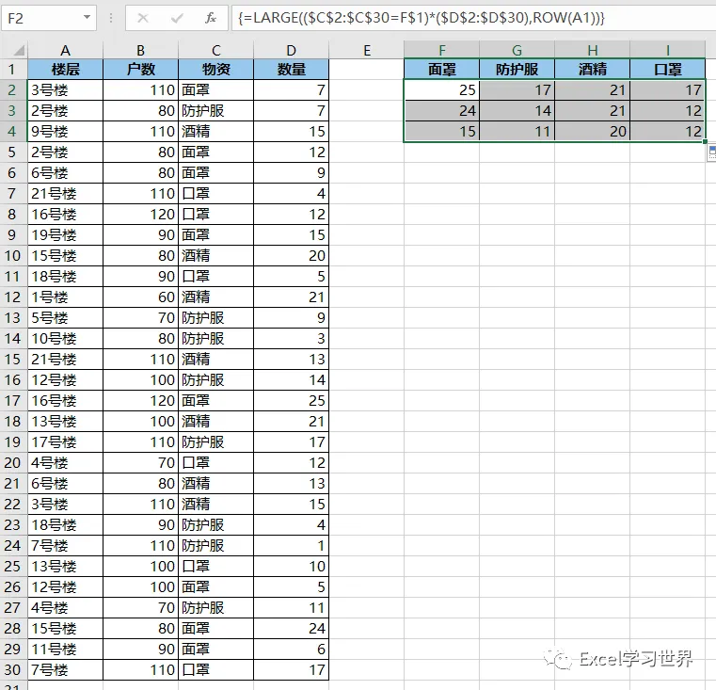Viewport: 716px width, 690px height.
Task: Click cell D10 showing 20
Action: click(x=292, y=256)
